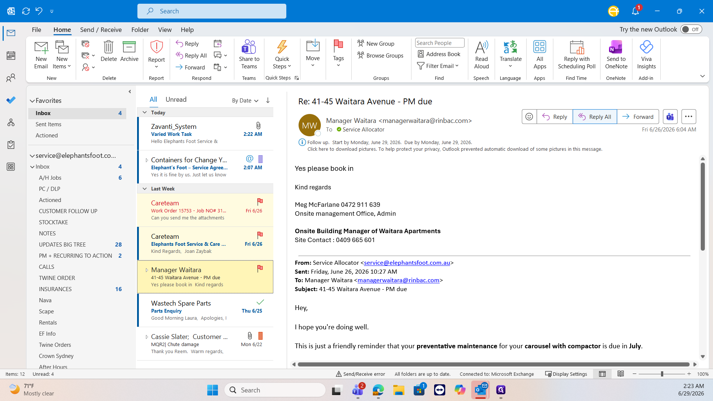Image resolution: width=713 pixels, height=401 pixels.
Task: Click the Teams share icon in message header
Action: click(670, 117)
